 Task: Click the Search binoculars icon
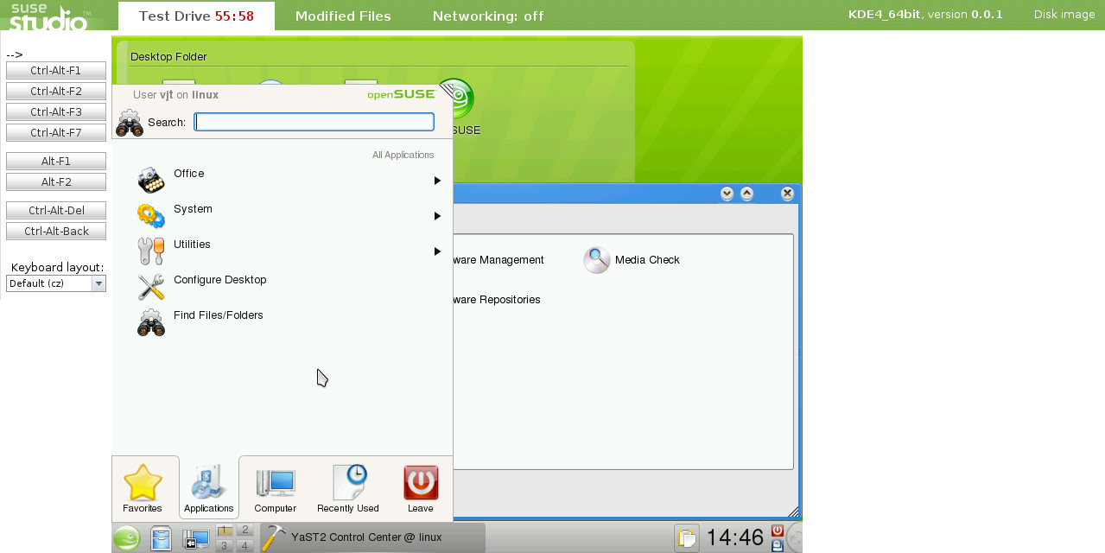130,123
